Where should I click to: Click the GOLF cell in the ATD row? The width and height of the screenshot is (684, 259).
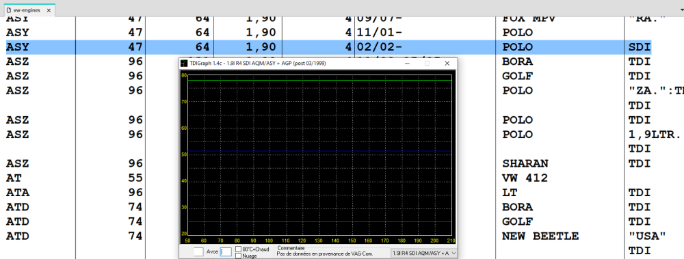point(517,221)
